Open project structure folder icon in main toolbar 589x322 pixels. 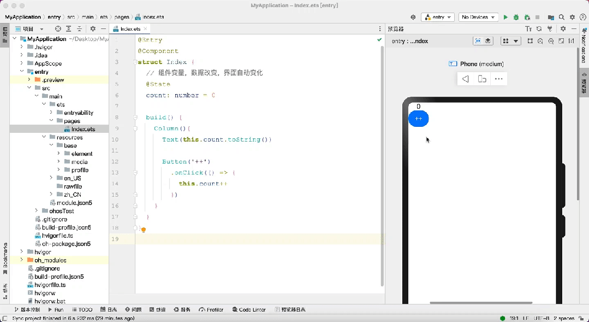(551, 17)
